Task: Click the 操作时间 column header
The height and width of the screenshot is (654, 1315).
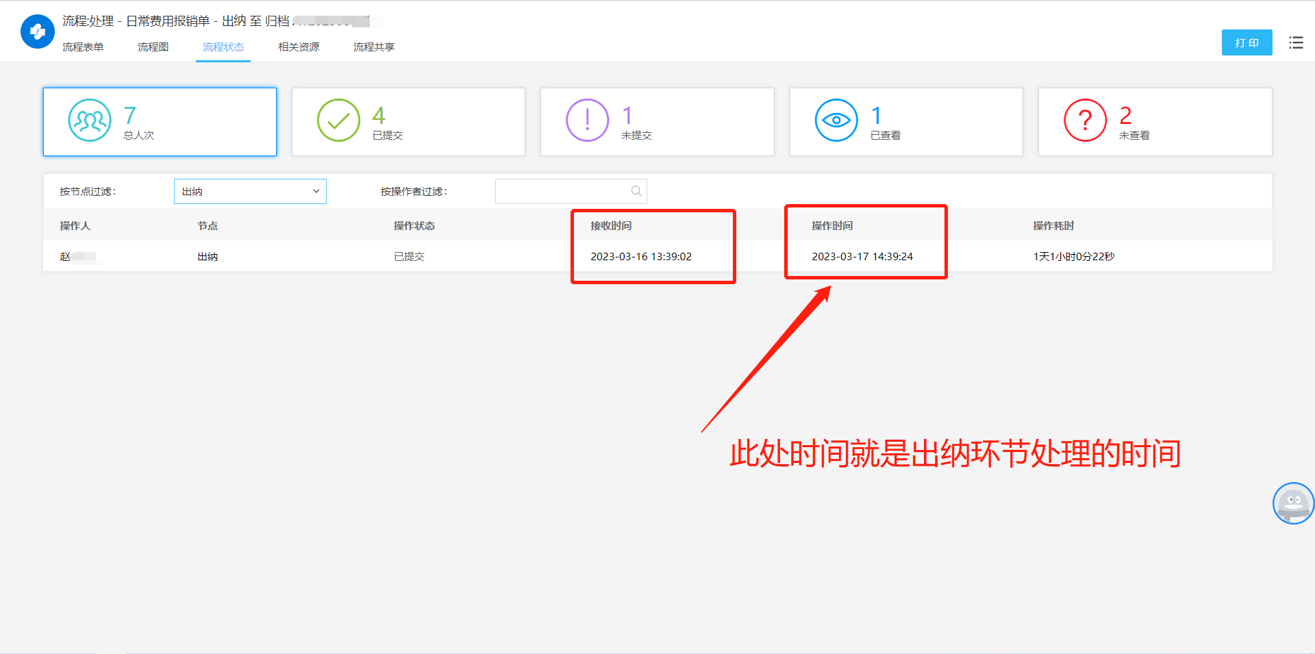Action: click(832, 225)
